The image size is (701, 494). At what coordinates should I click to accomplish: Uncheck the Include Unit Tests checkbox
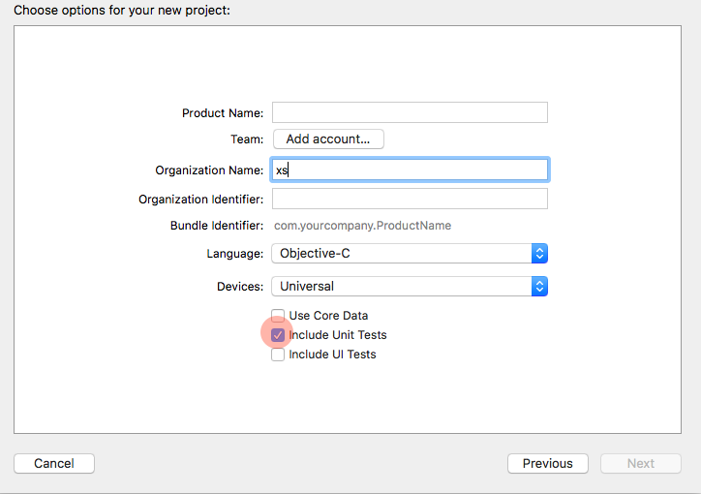(x=278, y=335)
